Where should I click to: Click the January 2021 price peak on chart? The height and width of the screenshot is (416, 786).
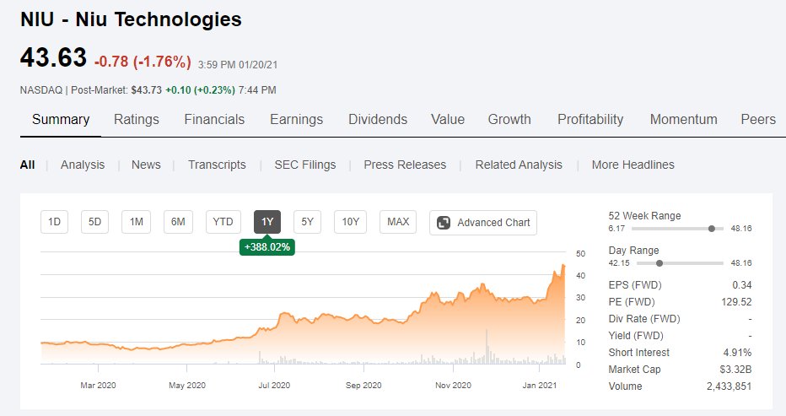(563, 266)
